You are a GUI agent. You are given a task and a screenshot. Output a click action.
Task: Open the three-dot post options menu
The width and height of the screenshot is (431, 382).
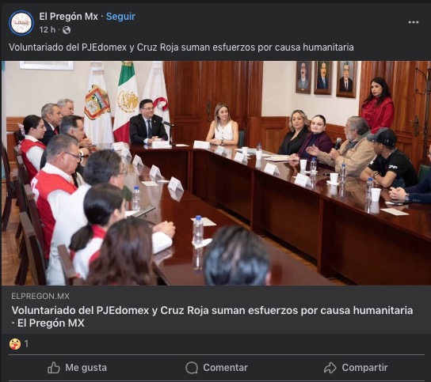pyautogui.click(x=413, y=22)
